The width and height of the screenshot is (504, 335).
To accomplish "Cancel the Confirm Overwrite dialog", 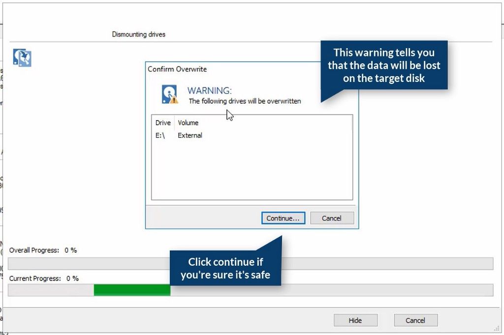I will [x=332, y=218].
